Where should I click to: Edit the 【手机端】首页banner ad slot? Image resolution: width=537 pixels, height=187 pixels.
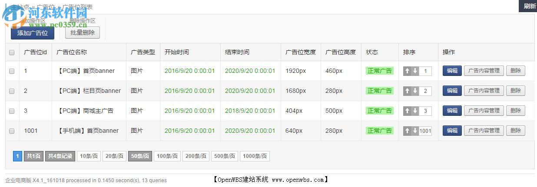tap(452, 131)
